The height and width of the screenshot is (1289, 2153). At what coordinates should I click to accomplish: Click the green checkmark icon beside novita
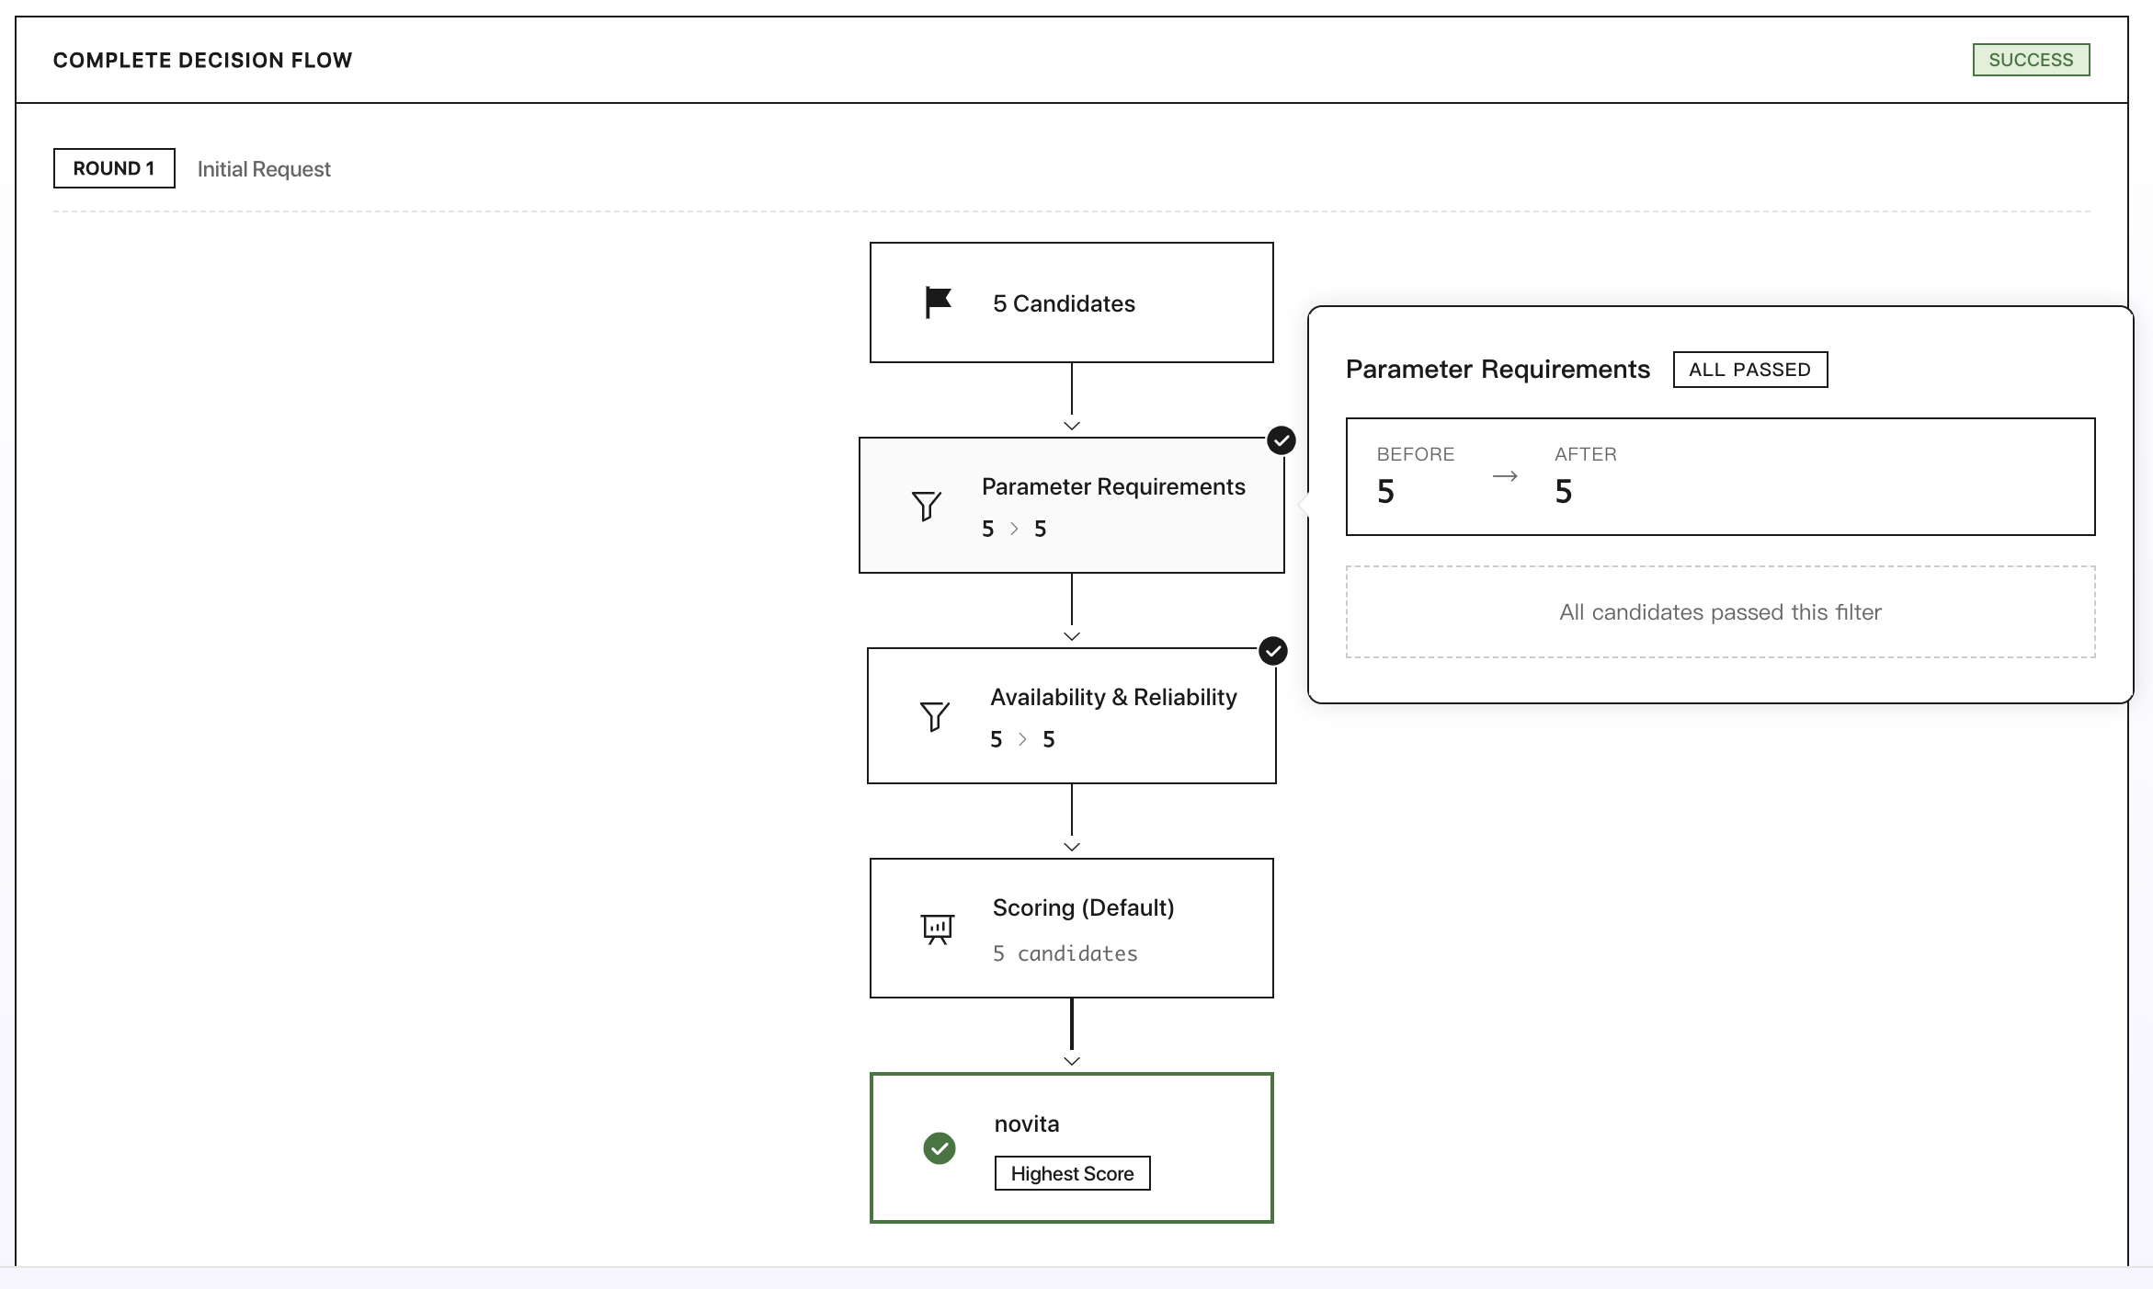click(939, 1148)
